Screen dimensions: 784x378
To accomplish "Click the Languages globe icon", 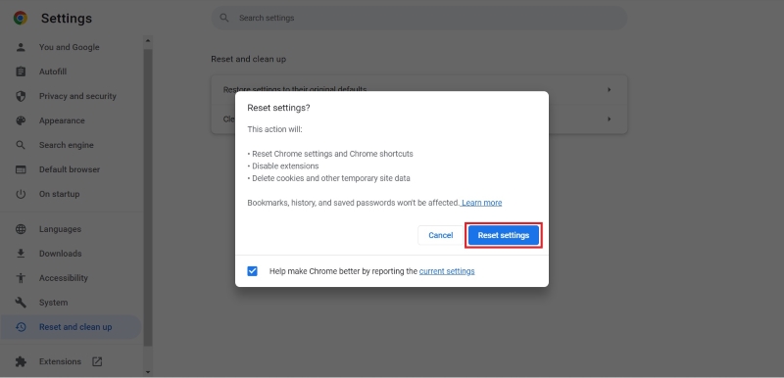I will pyautogui.click(x=21, y=229).
